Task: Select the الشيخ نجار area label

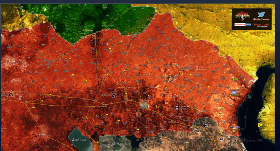Action: [13, 62]
